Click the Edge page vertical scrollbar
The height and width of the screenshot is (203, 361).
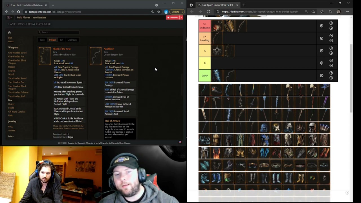tap(351, 78)
